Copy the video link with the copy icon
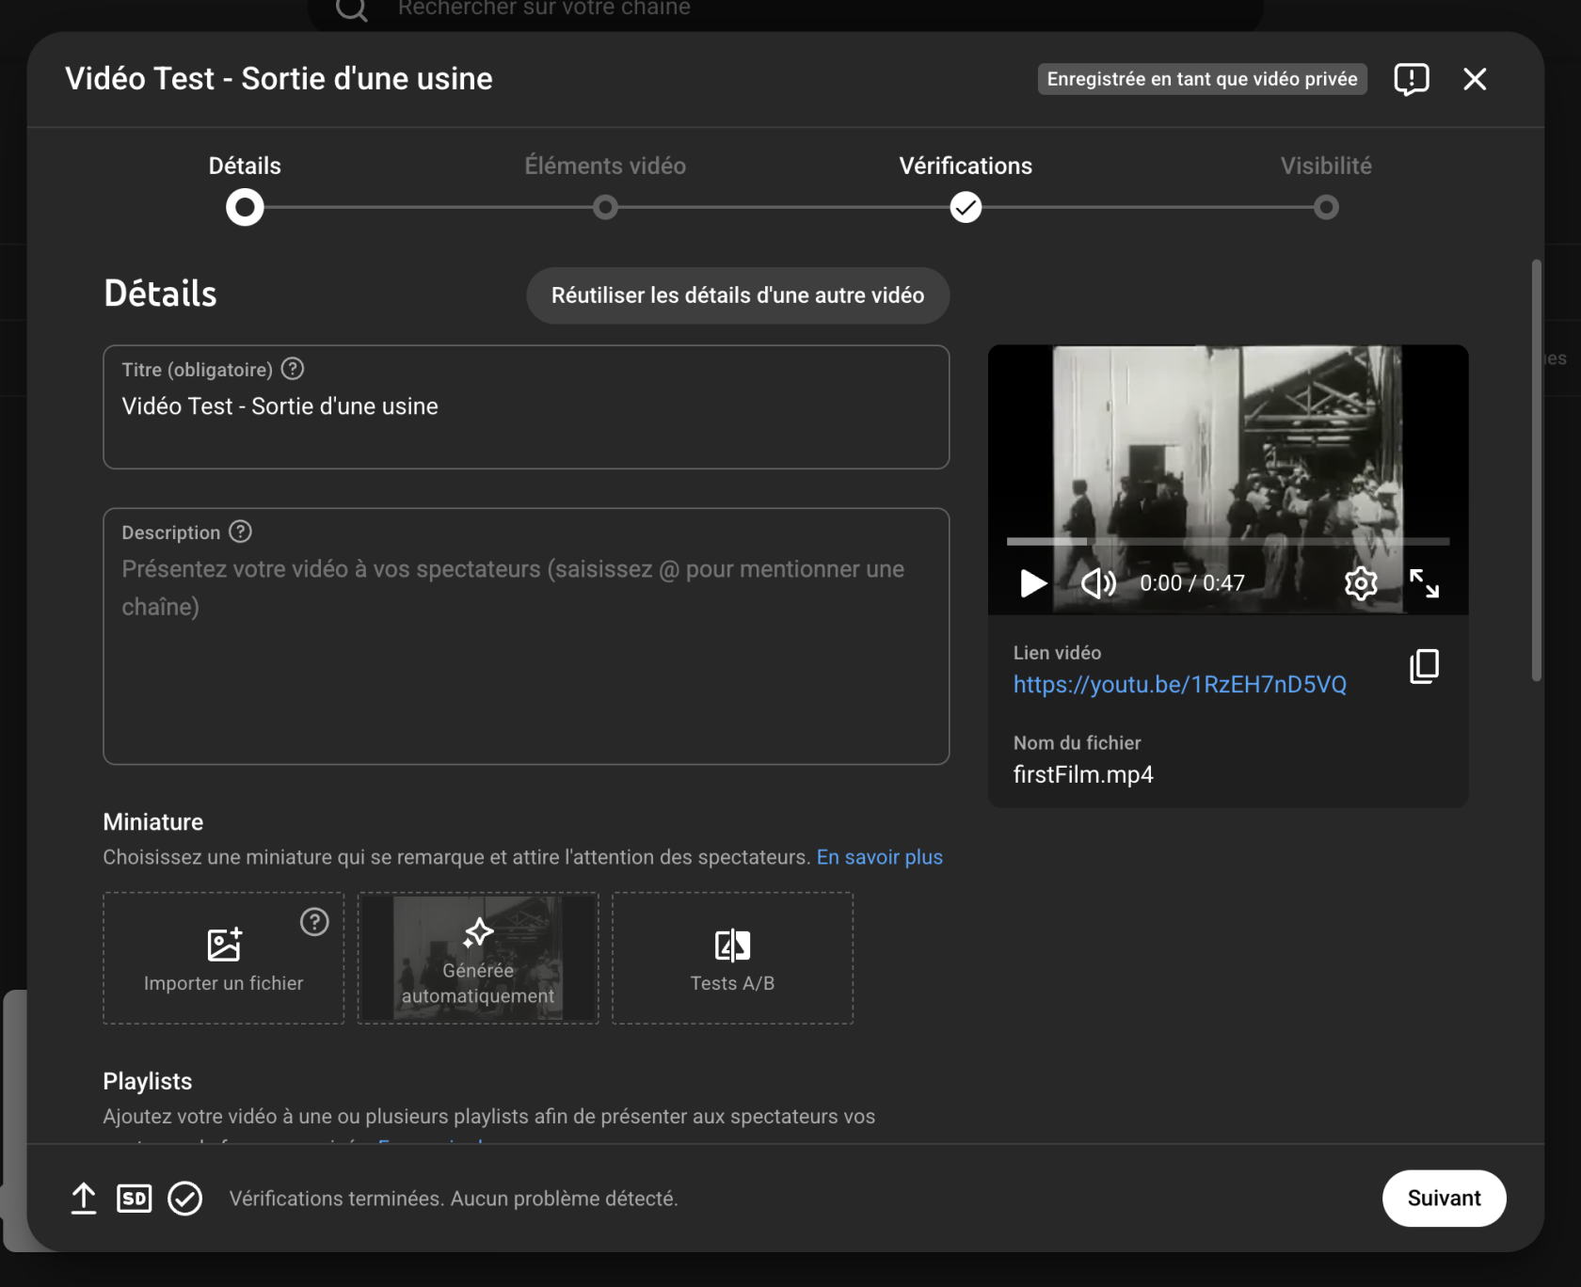The height and width of the screenshot is (1287, 1581). coord(1424,666)
